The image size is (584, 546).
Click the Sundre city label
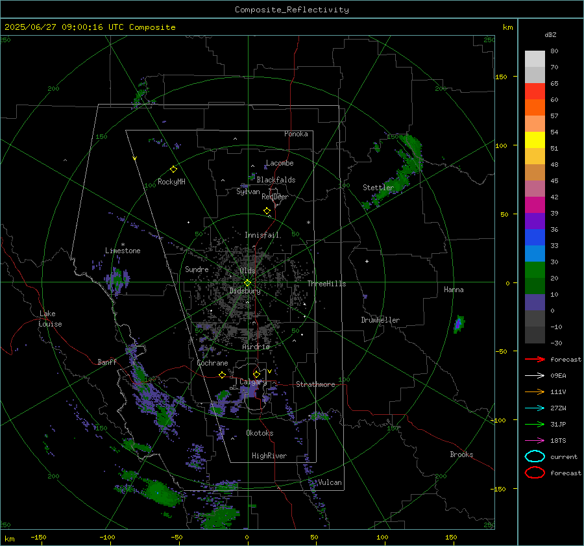coord(197,269)
